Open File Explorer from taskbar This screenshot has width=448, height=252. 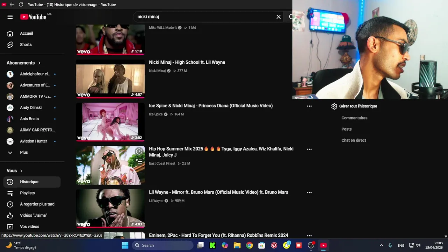click(237, 245)
